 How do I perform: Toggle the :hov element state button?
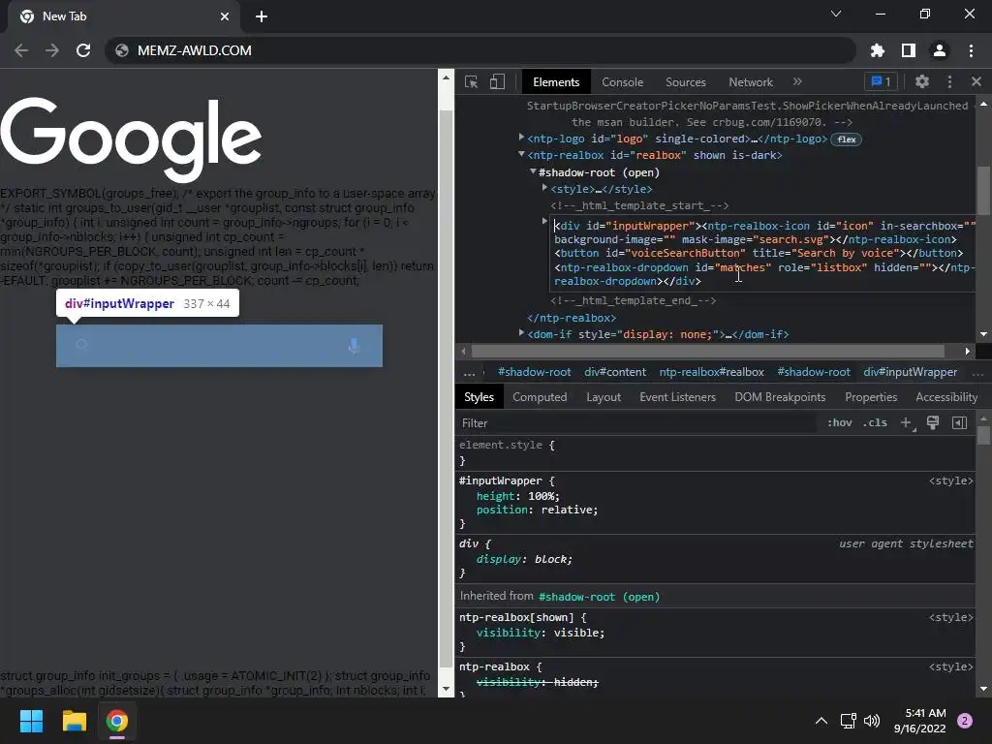(840, 422)
